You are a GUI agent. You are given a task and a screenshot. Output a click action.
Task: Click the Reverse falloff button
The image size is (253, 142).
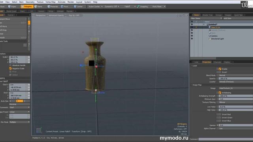coord(19,104)
